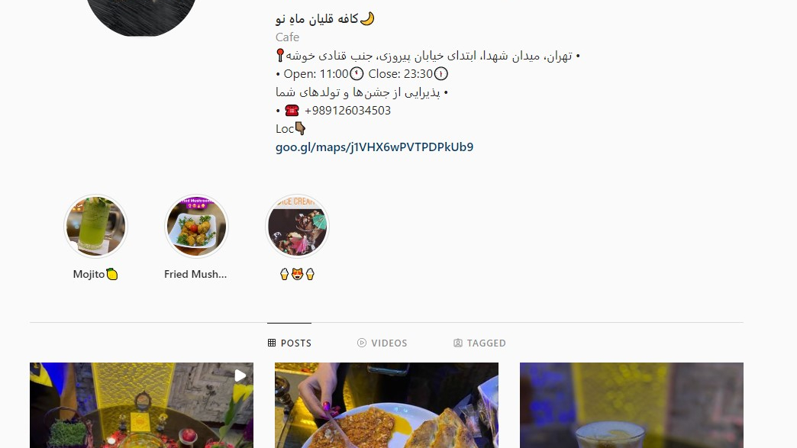797x448 pixels.
Task: Click the Fried Mush... highlight label
Action: point(195,274)
